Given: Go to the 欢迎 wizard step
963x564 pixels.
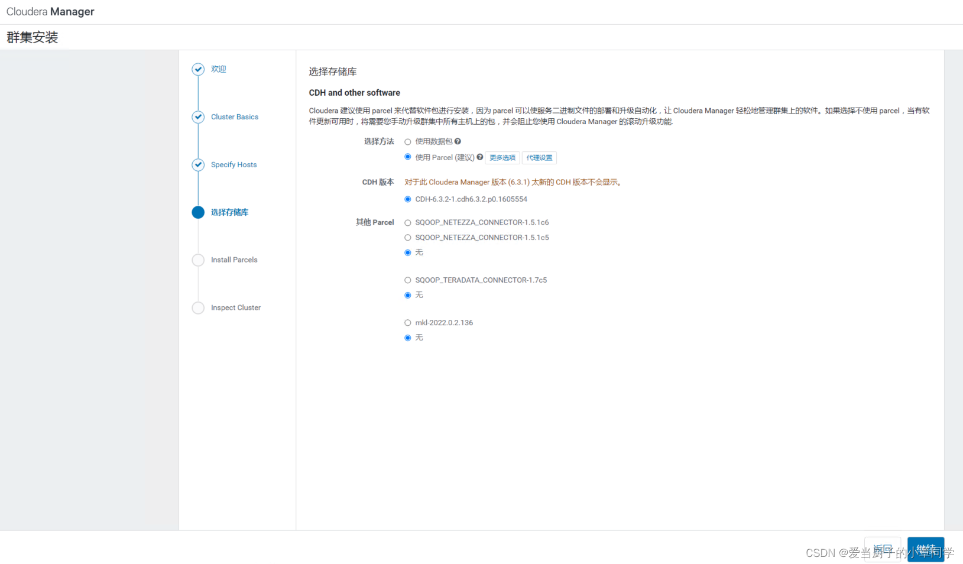Looking at the screenshot, I should 218,69.
